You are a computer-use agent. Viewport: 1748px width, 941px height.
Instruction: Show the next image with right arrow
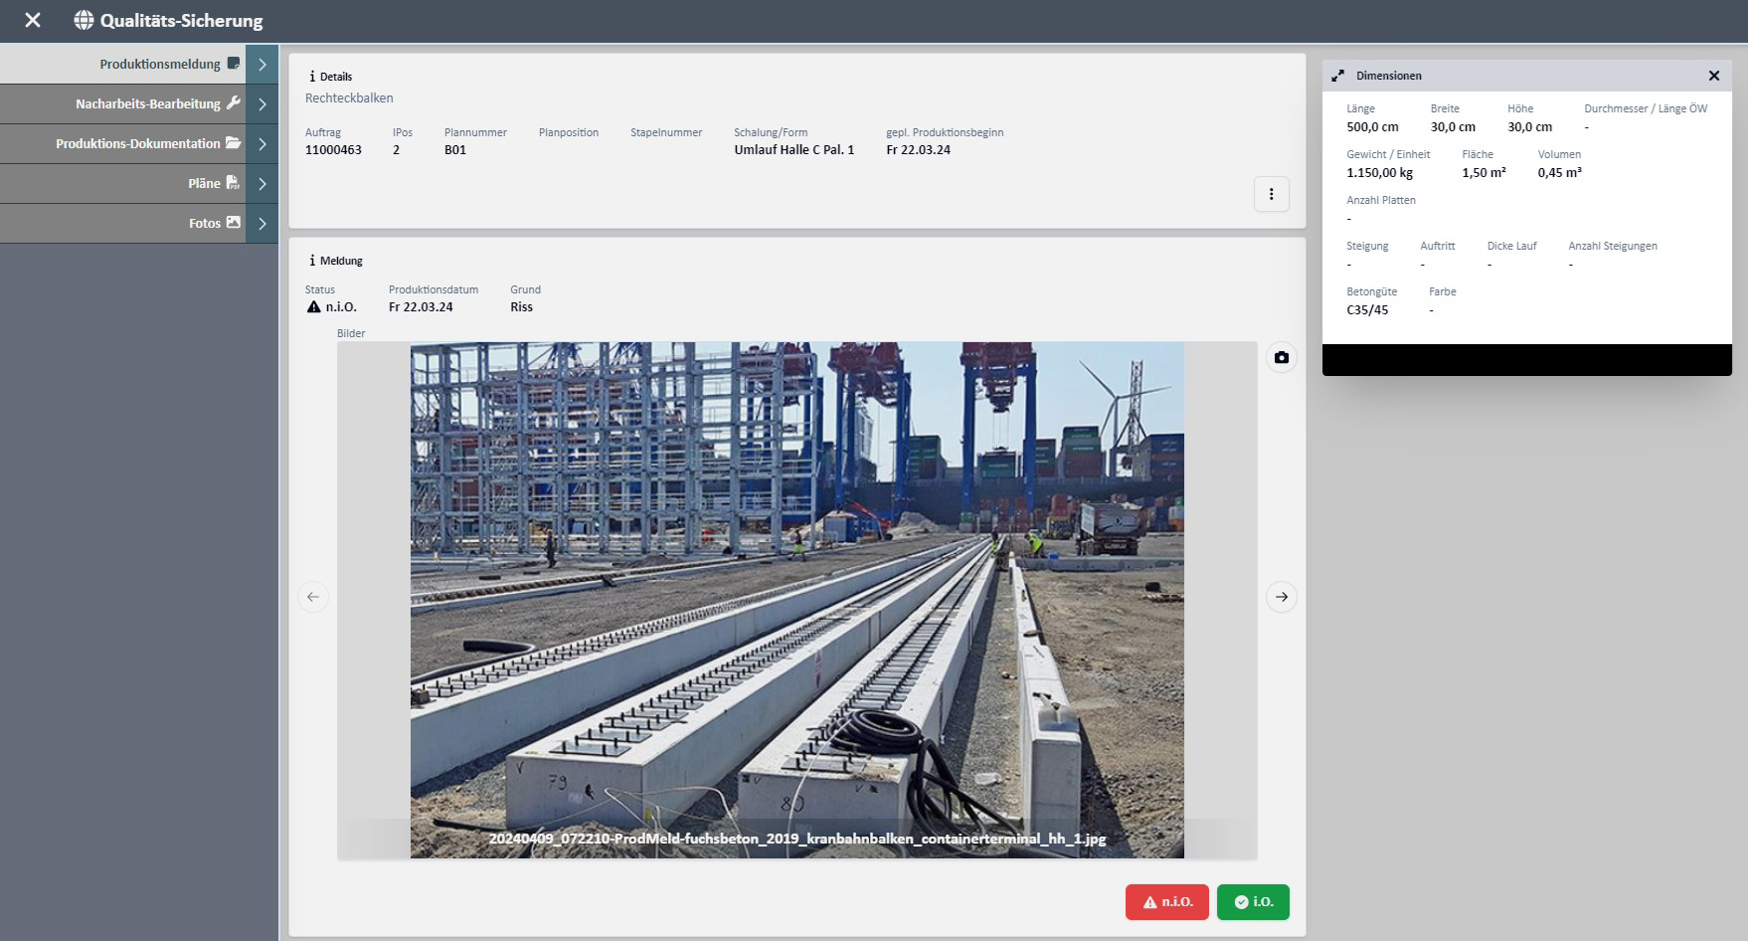pos(1281,597)
